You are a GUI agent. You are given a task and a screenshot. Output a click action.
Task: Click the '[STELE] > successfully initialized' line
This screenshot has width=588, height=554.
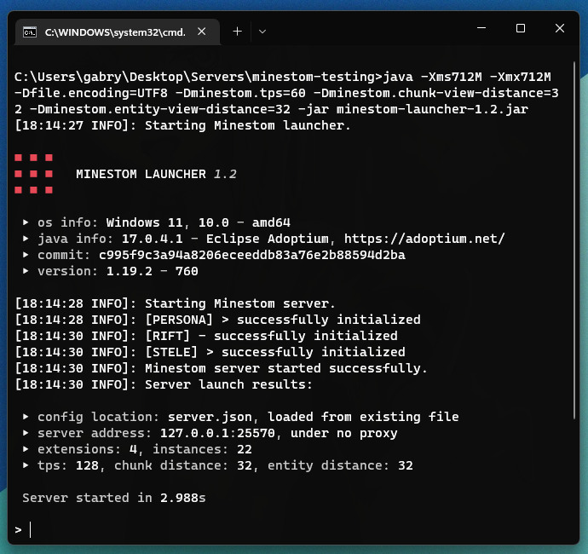pos(210,352)
